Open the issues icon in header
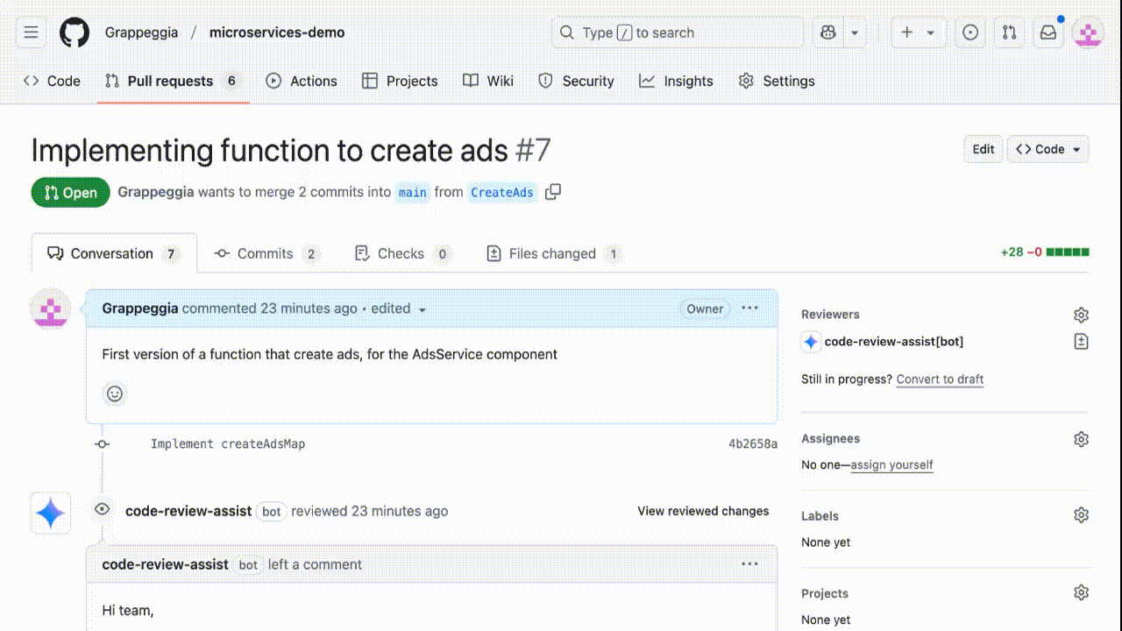 coord(970,32)
